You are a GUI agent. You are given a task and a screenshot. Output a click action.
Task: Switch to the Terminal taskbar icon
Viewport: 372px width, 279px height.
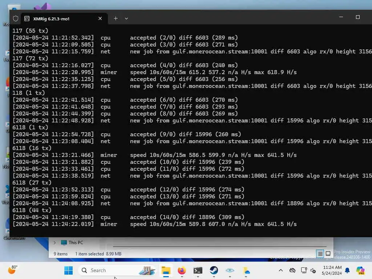pyautogui.click(x=198, y=270)
